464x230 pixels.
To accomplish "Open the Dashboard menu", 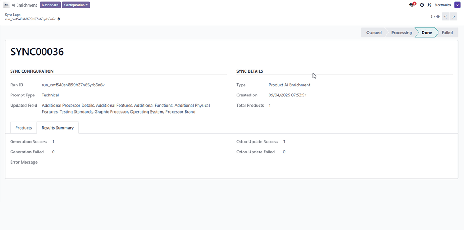I will point(50,5).
